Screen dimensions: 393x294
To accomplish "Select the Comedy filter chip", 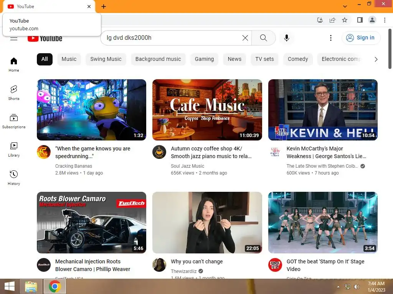I will coord(298,59).
